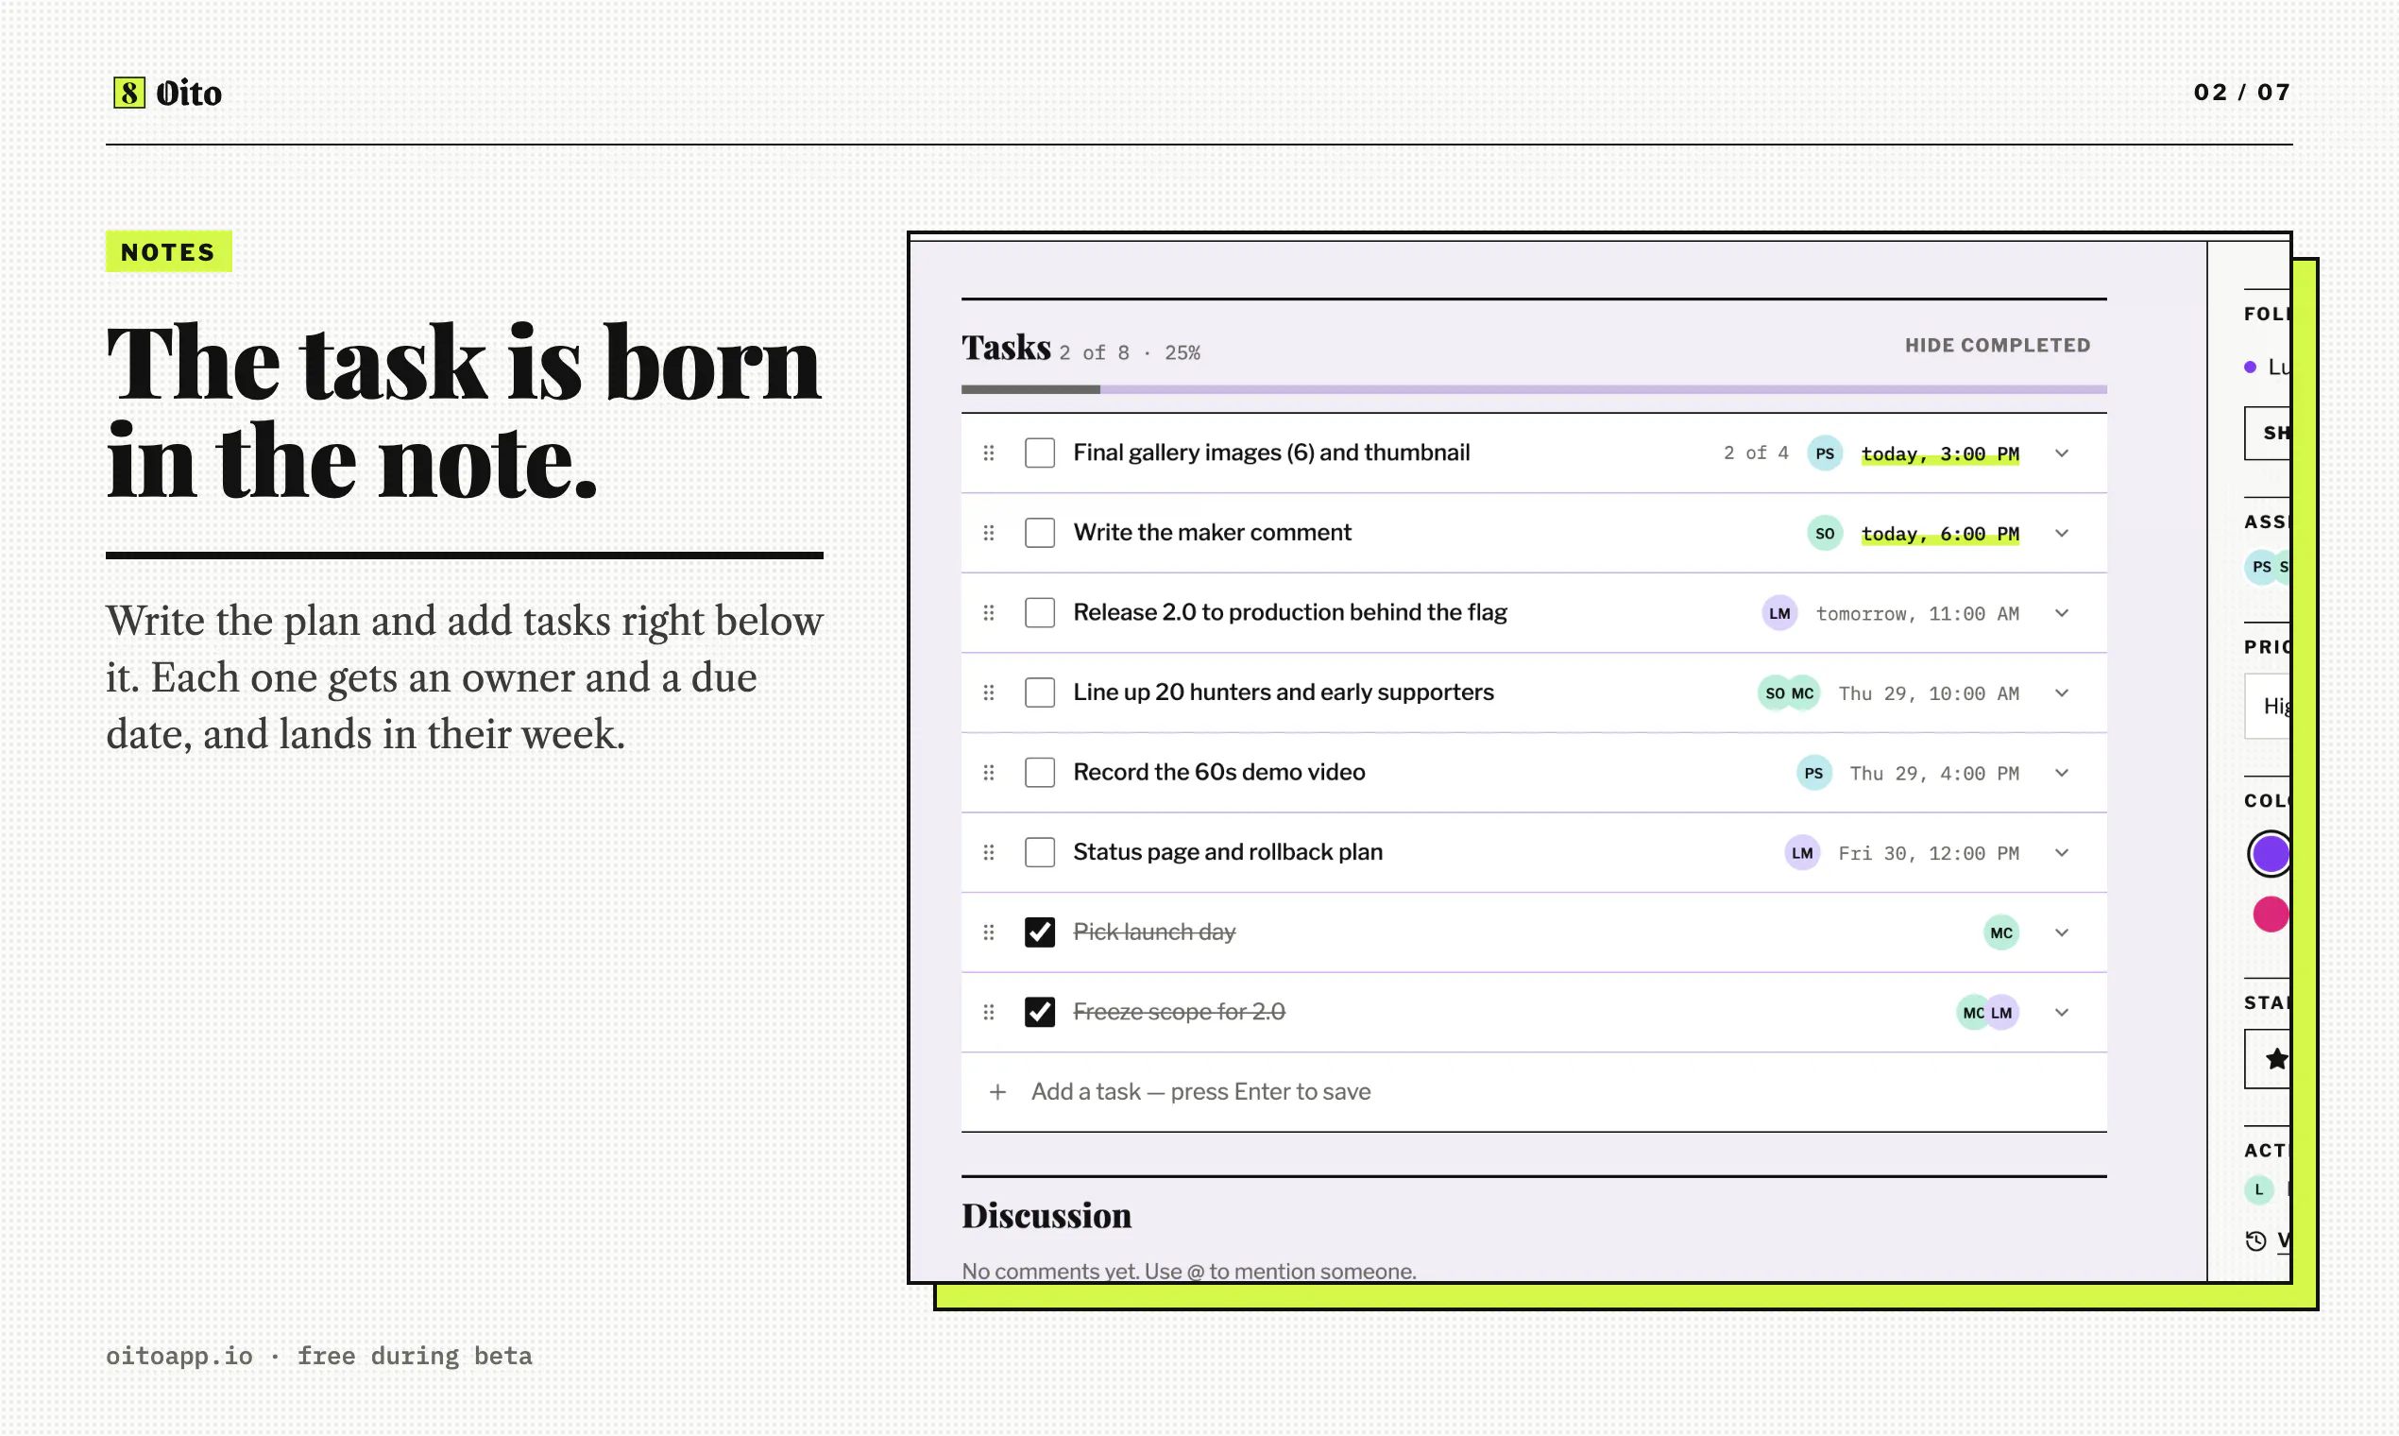This screenshot has height=1436, width=2399.
Task: Uncheck the Pick launch day task
Action: 1040,932
